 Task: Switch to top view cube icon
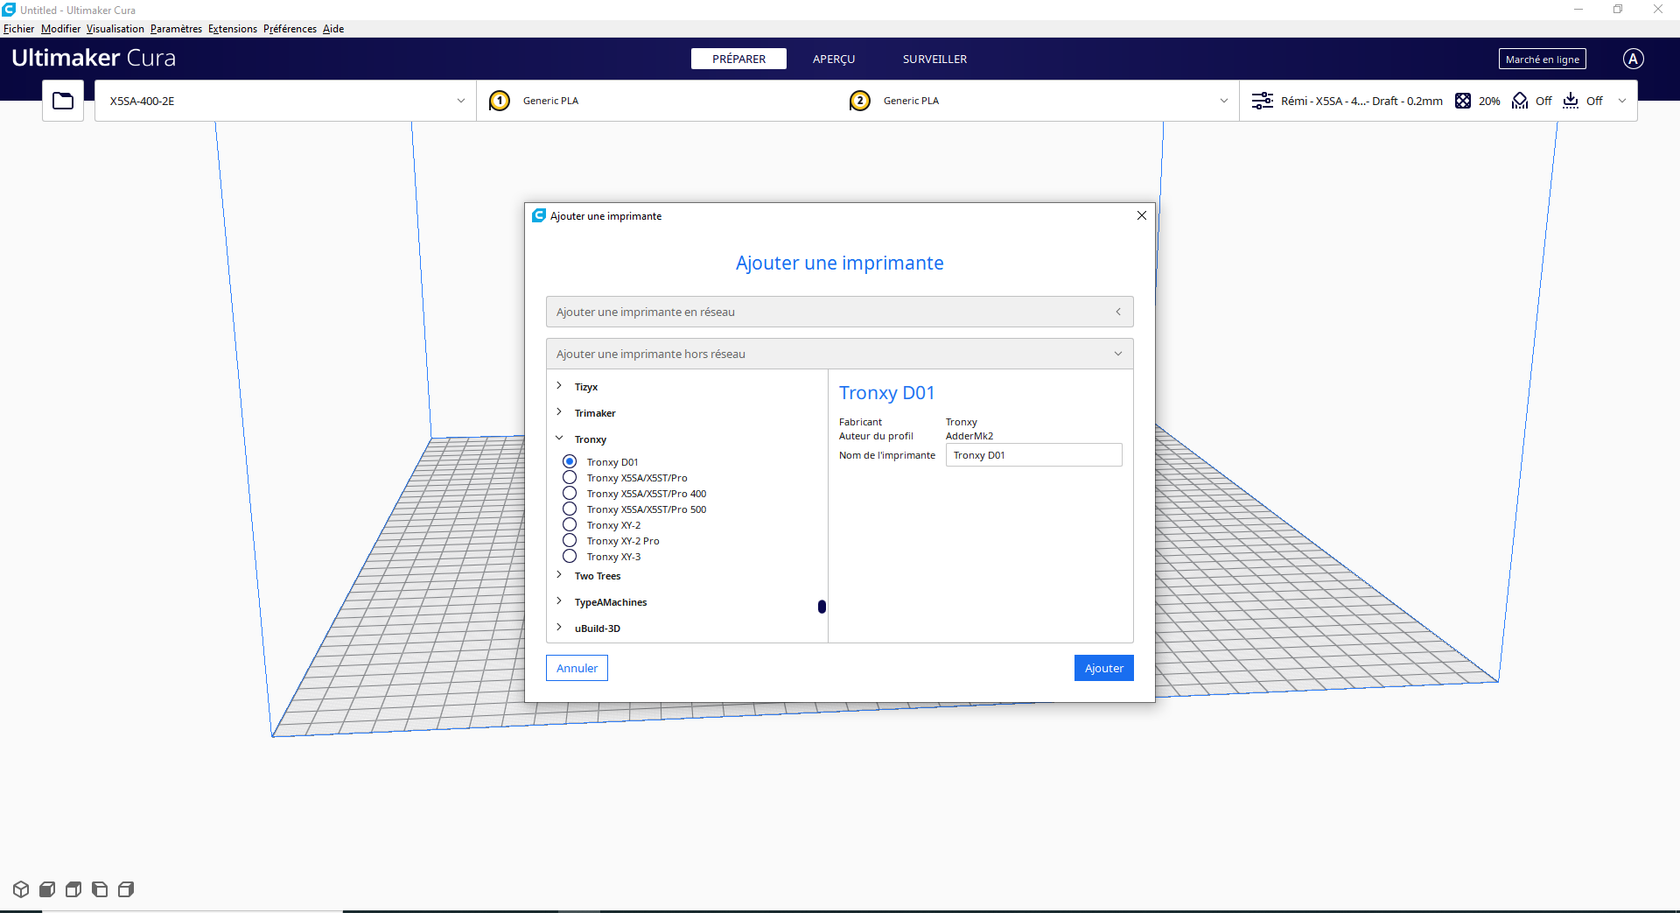coord(73,889)
